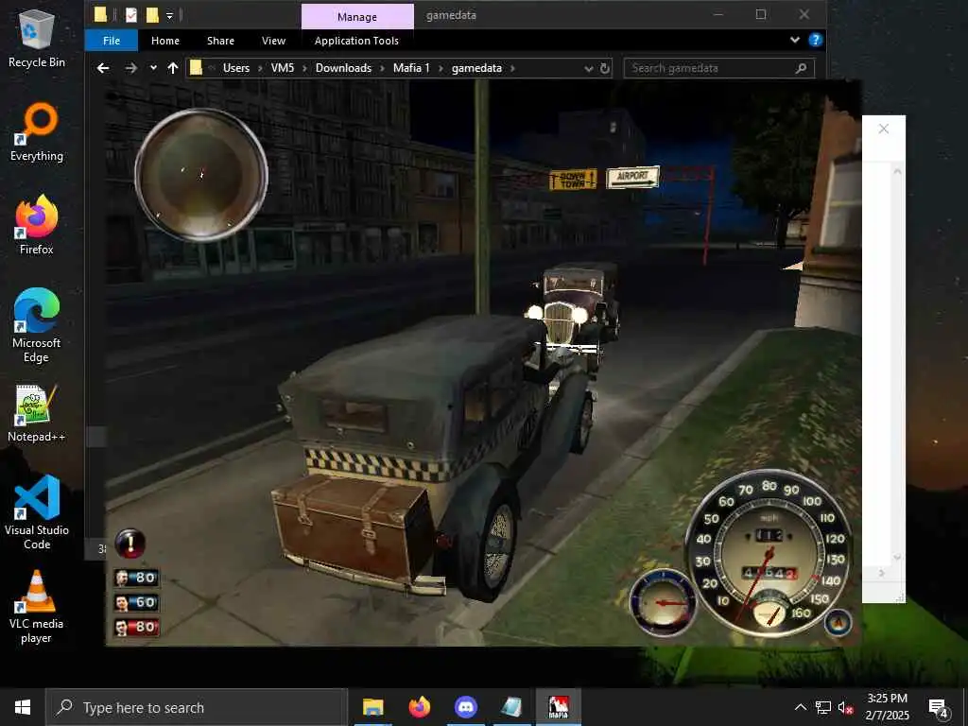Open Discord from the taskbar
Viewport: 968px width, 726px height.
[466, 707]
